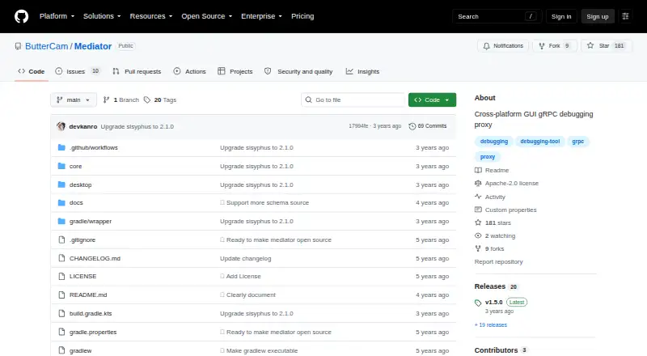
Task: Click the grpc topic tag
Action: coord(577,142)
